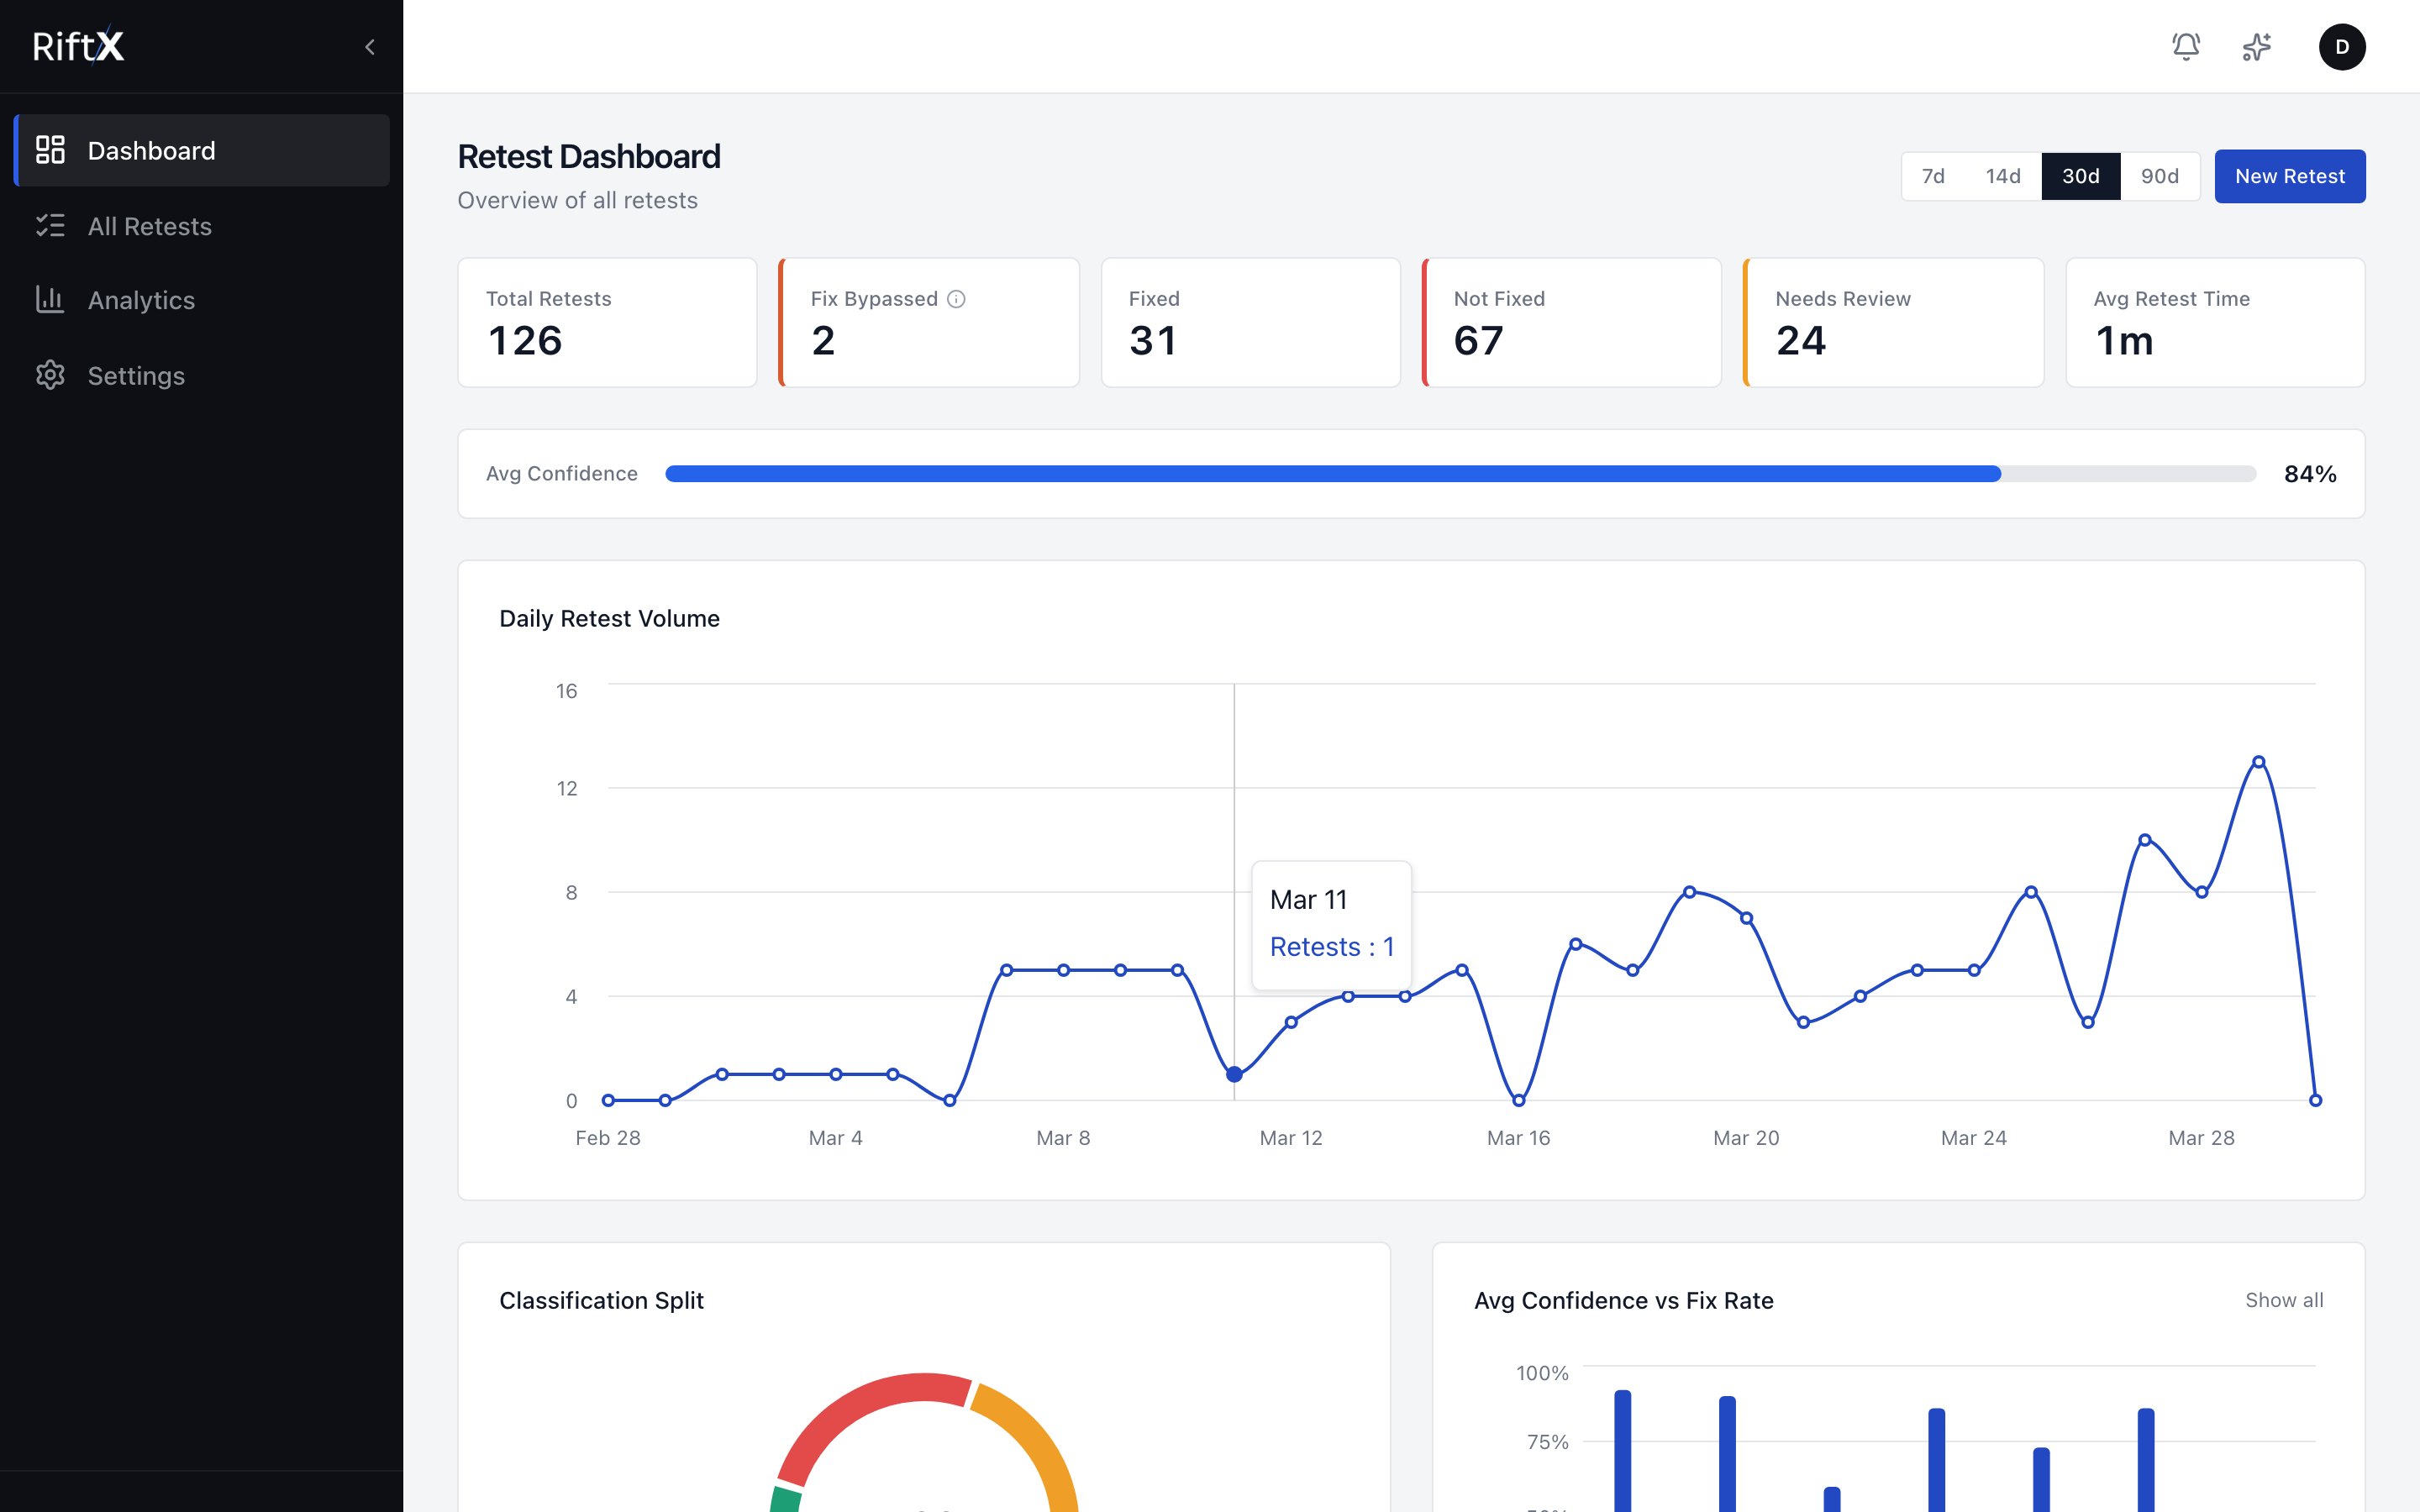Click the Settings gear icon
Image resolution: width=2420 pixels, height=1512 pixels.
point(50,375)
